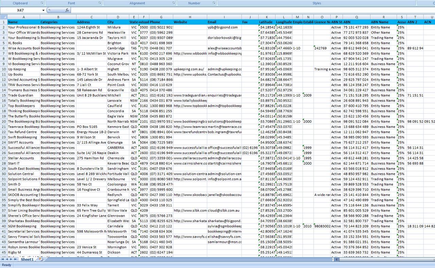This screenshot has height=268, width=435.
Task: Open the Number format dialog launcher
Action: 214,3
